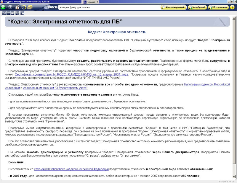Go to the Home page icon
Viewport: 237px width, 183px height.
[17, 7]
